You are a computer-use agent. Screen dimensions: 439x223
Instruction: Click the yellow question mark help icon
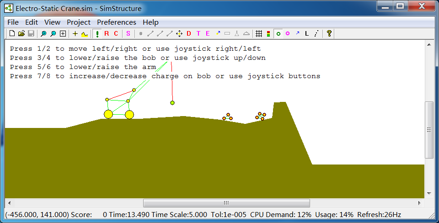click(329, 33)
